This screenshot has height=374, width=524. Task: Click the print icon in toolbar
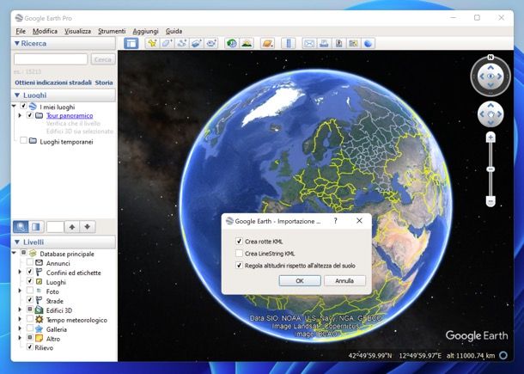point(324,43)
